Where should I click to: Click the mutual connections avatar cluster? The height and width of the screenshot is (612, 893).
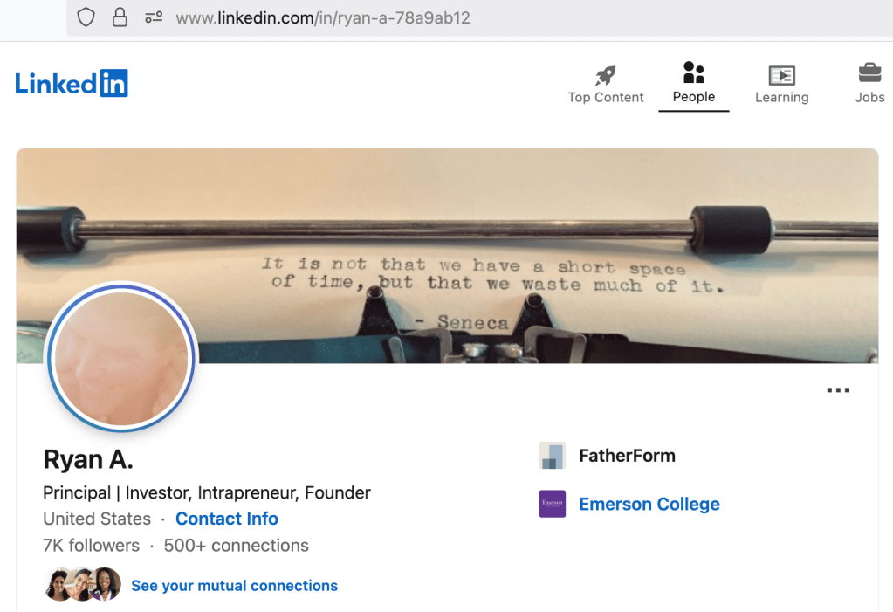(x=83, y=584)
